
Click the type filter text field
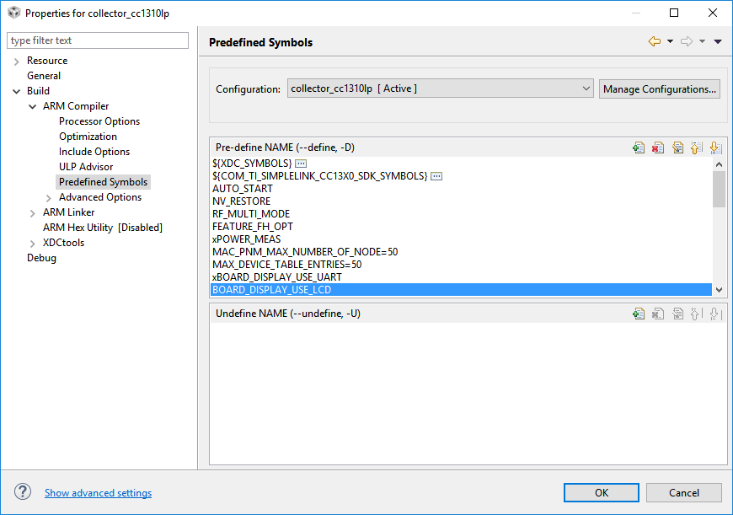[98, 40]
